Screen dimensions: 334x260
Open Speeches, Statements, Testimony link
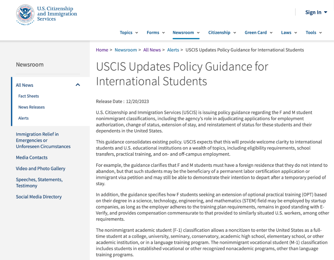(39, 183)
